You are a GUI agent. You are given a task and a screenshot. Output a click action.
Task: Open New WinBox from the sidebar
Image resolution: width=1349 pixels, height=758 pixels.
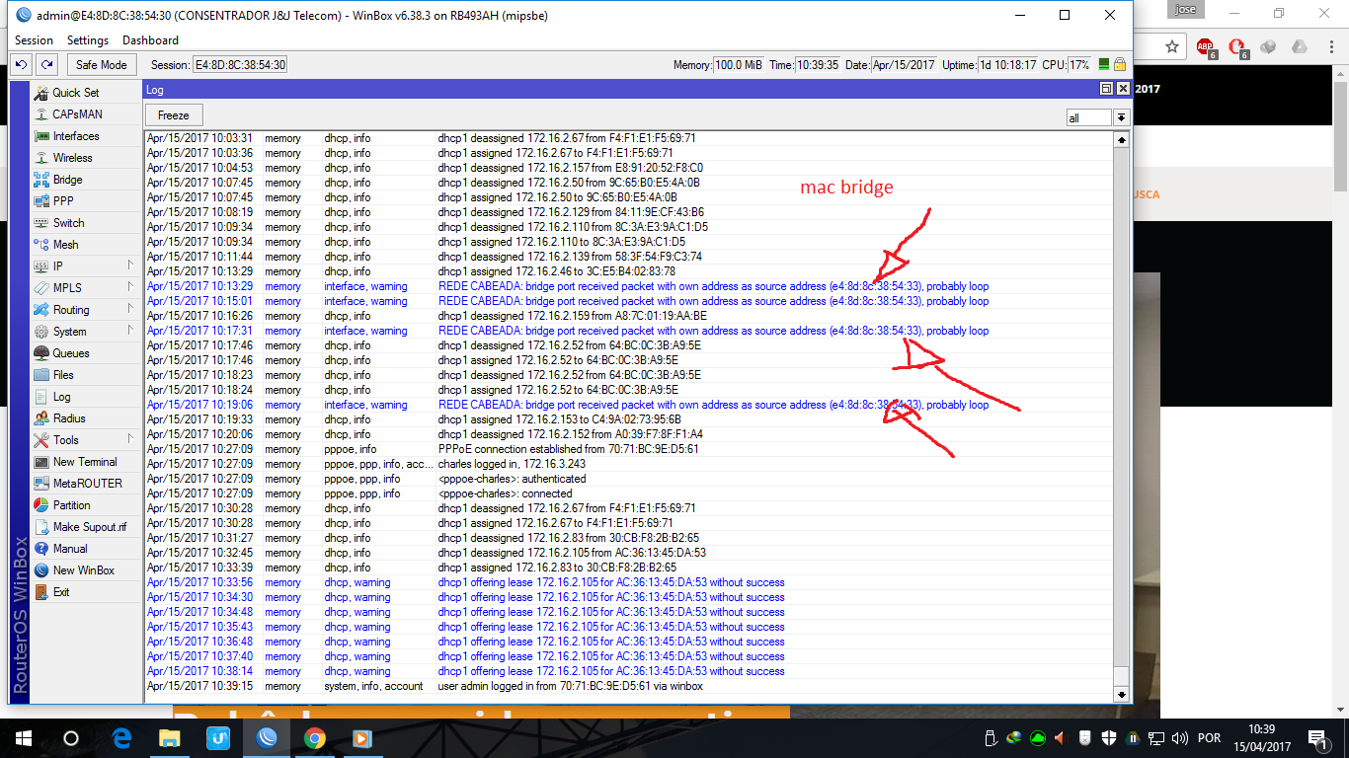pos(84,570)
